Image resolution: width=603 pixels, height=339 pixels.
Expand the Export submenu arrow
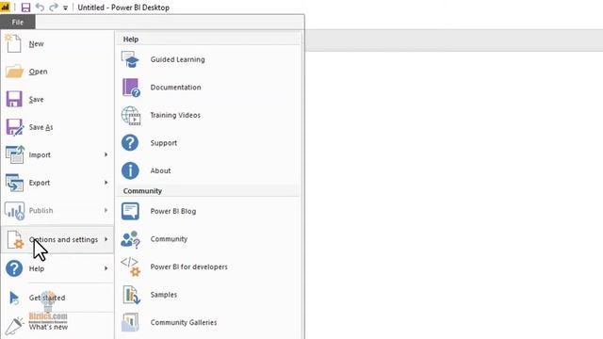tap(106, 183)
